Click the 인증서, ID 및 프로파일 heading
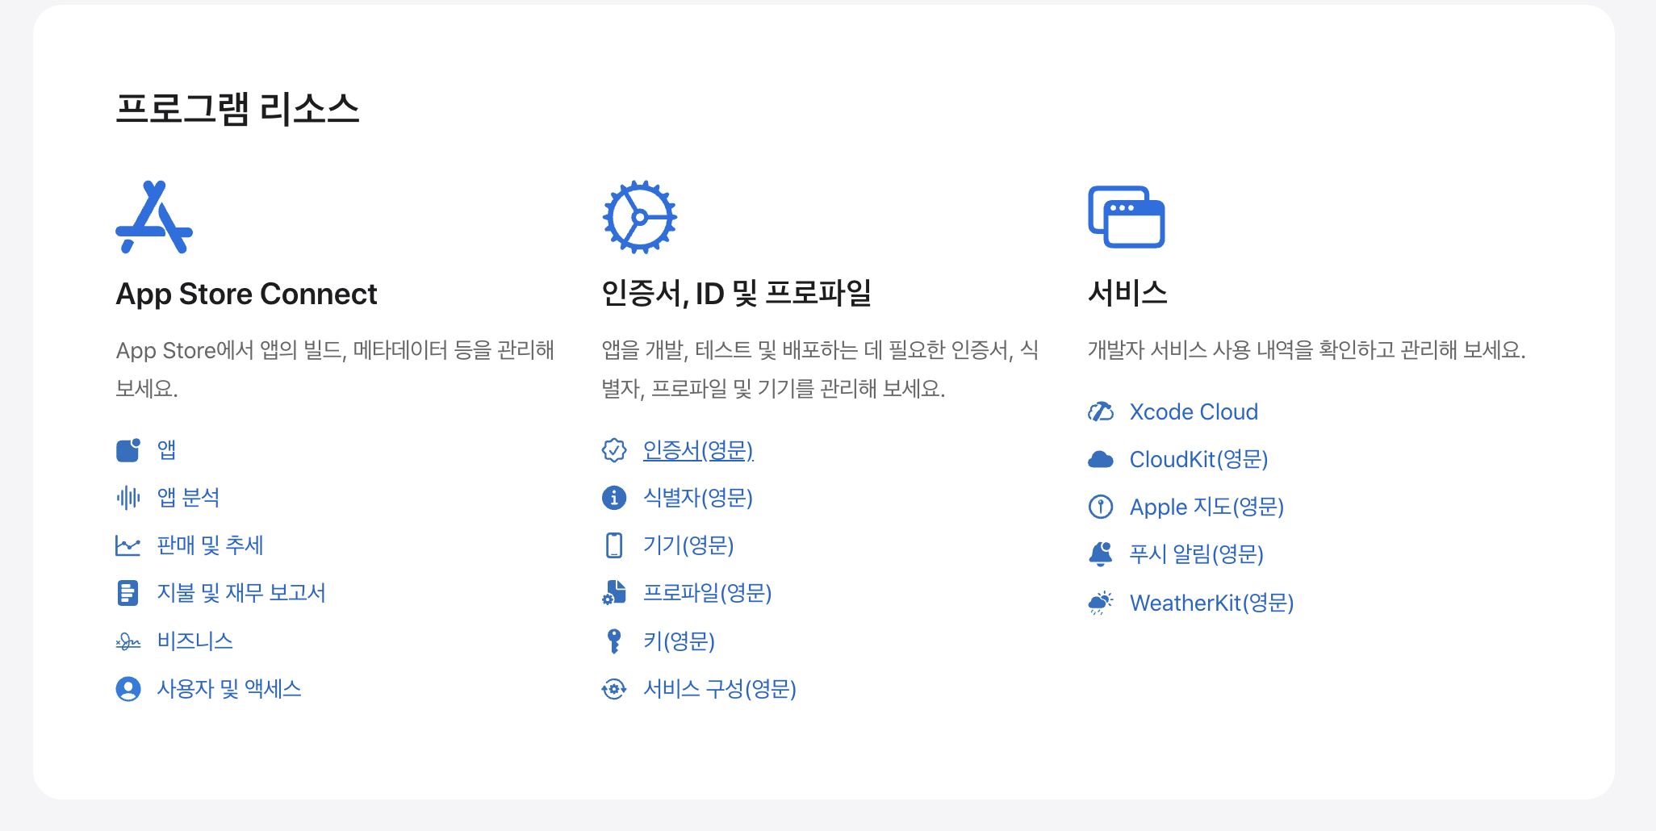The height and width of the screenshot is (831, 1656). point(737,294)
